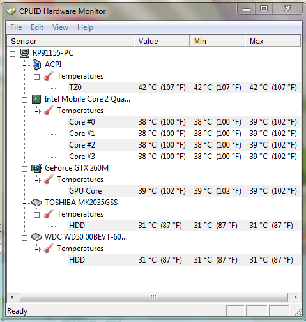Collapse Temperatures under ACPI
Image resolution: width=306 pixels, height=322 pixels.
pyautogui.click(x=36, y=77)
